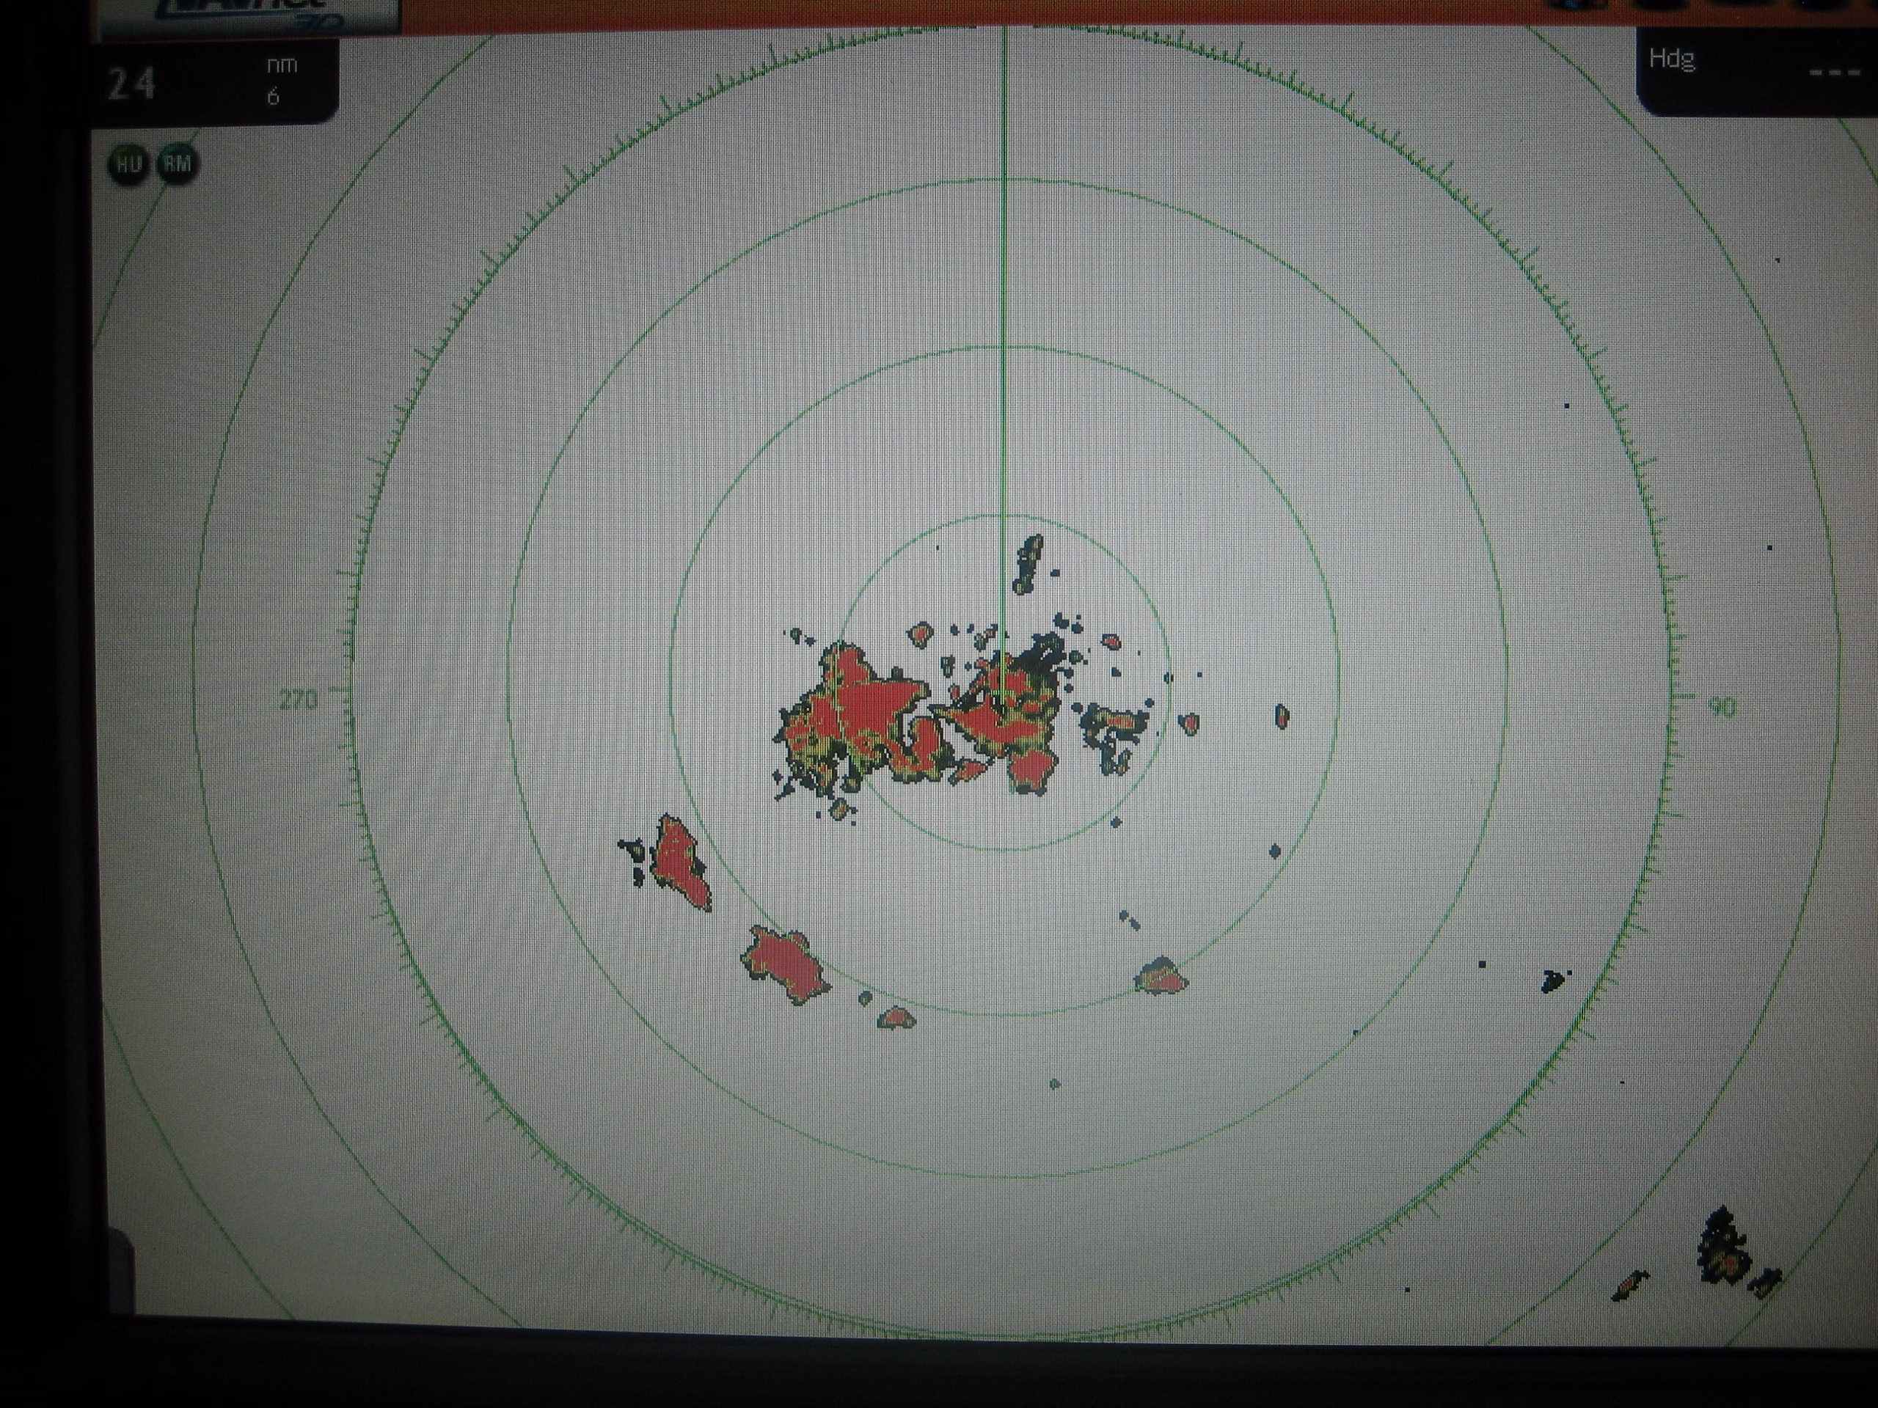Click the 90 bearing scale label
The height and width of the screenshot is (1408, 1878).
[x=1721, y=707]
